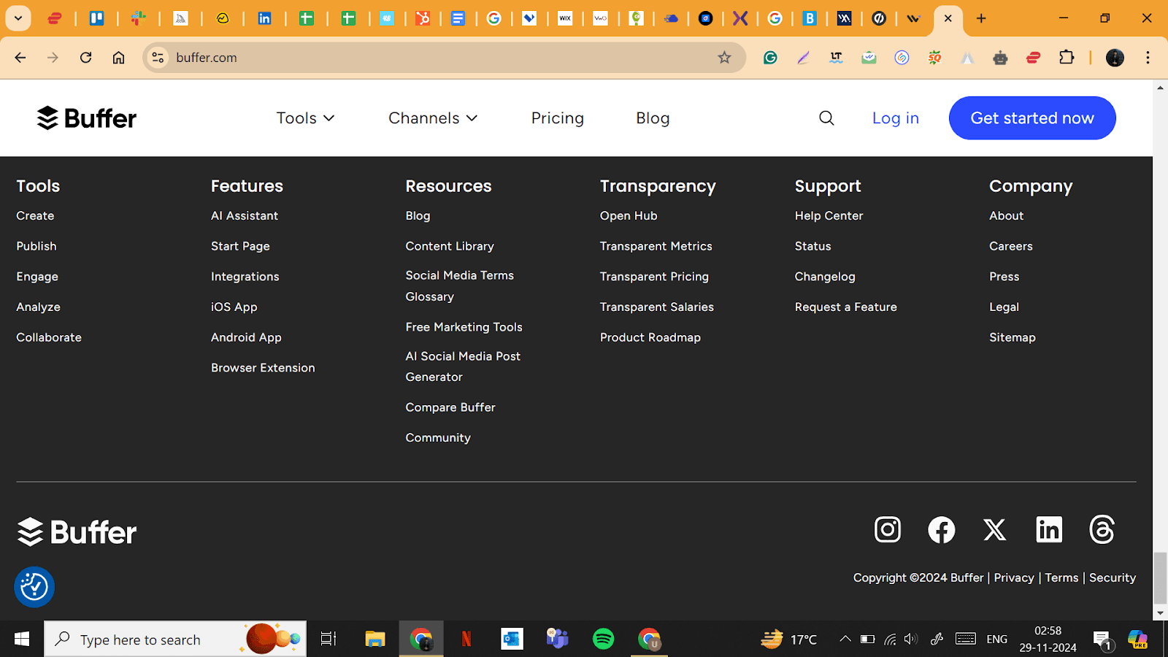Open the AI Assistant feature link
This screenshot has height=657, width=1168.
(245, 216)
